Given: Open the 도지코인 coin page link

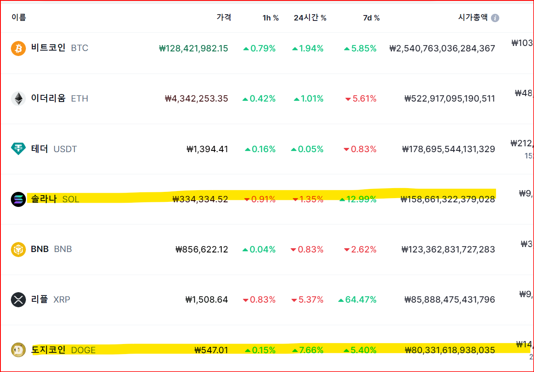Looking at the screenshot, I should [49, 350].
